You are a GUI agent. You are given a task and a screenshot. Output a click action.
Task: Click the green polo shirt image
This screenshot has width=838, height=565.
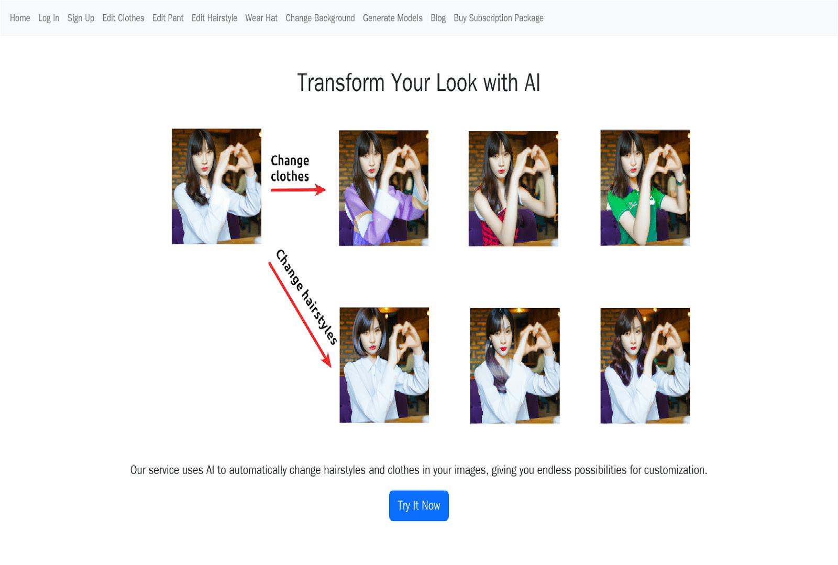point(645,188)
